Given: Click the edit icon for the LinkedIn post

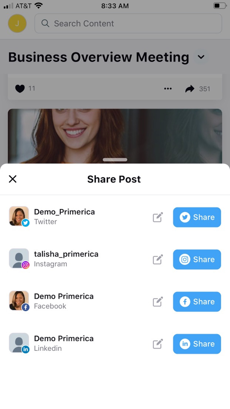Looking at the screenshot, I should (x=157, y=344).
